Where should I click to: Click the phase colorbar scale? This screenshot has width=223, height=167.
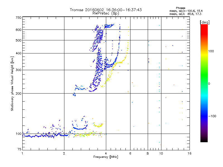[204, 83]
